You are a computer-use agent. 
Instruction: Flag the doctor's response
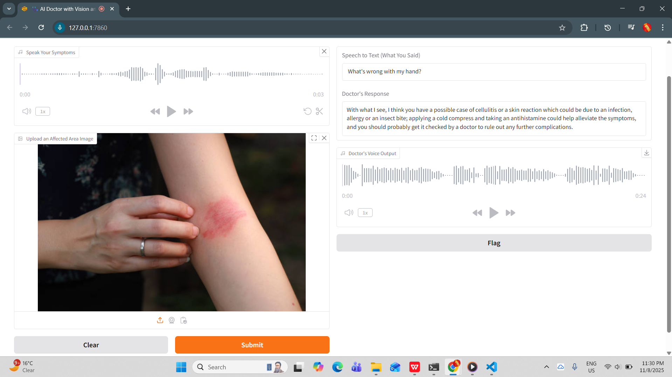[x=494, y=243]
